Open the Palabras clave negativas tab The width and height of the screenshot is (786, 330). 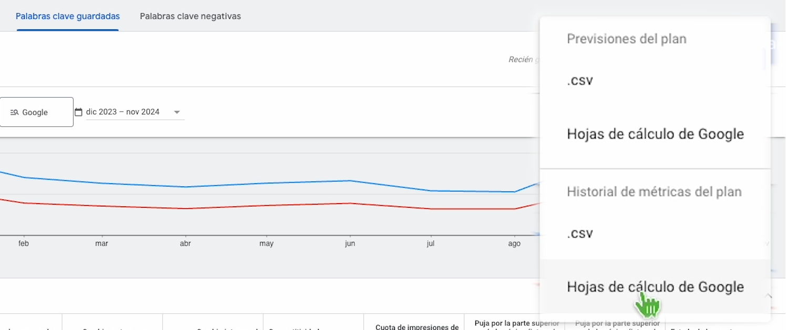coord(190,16)
